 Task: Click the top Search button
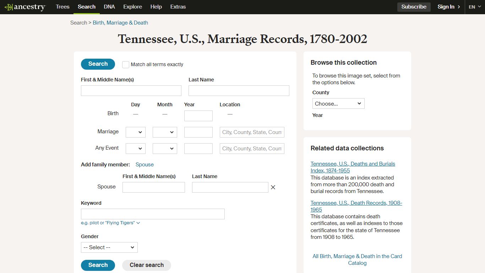(x=98, y=64)
